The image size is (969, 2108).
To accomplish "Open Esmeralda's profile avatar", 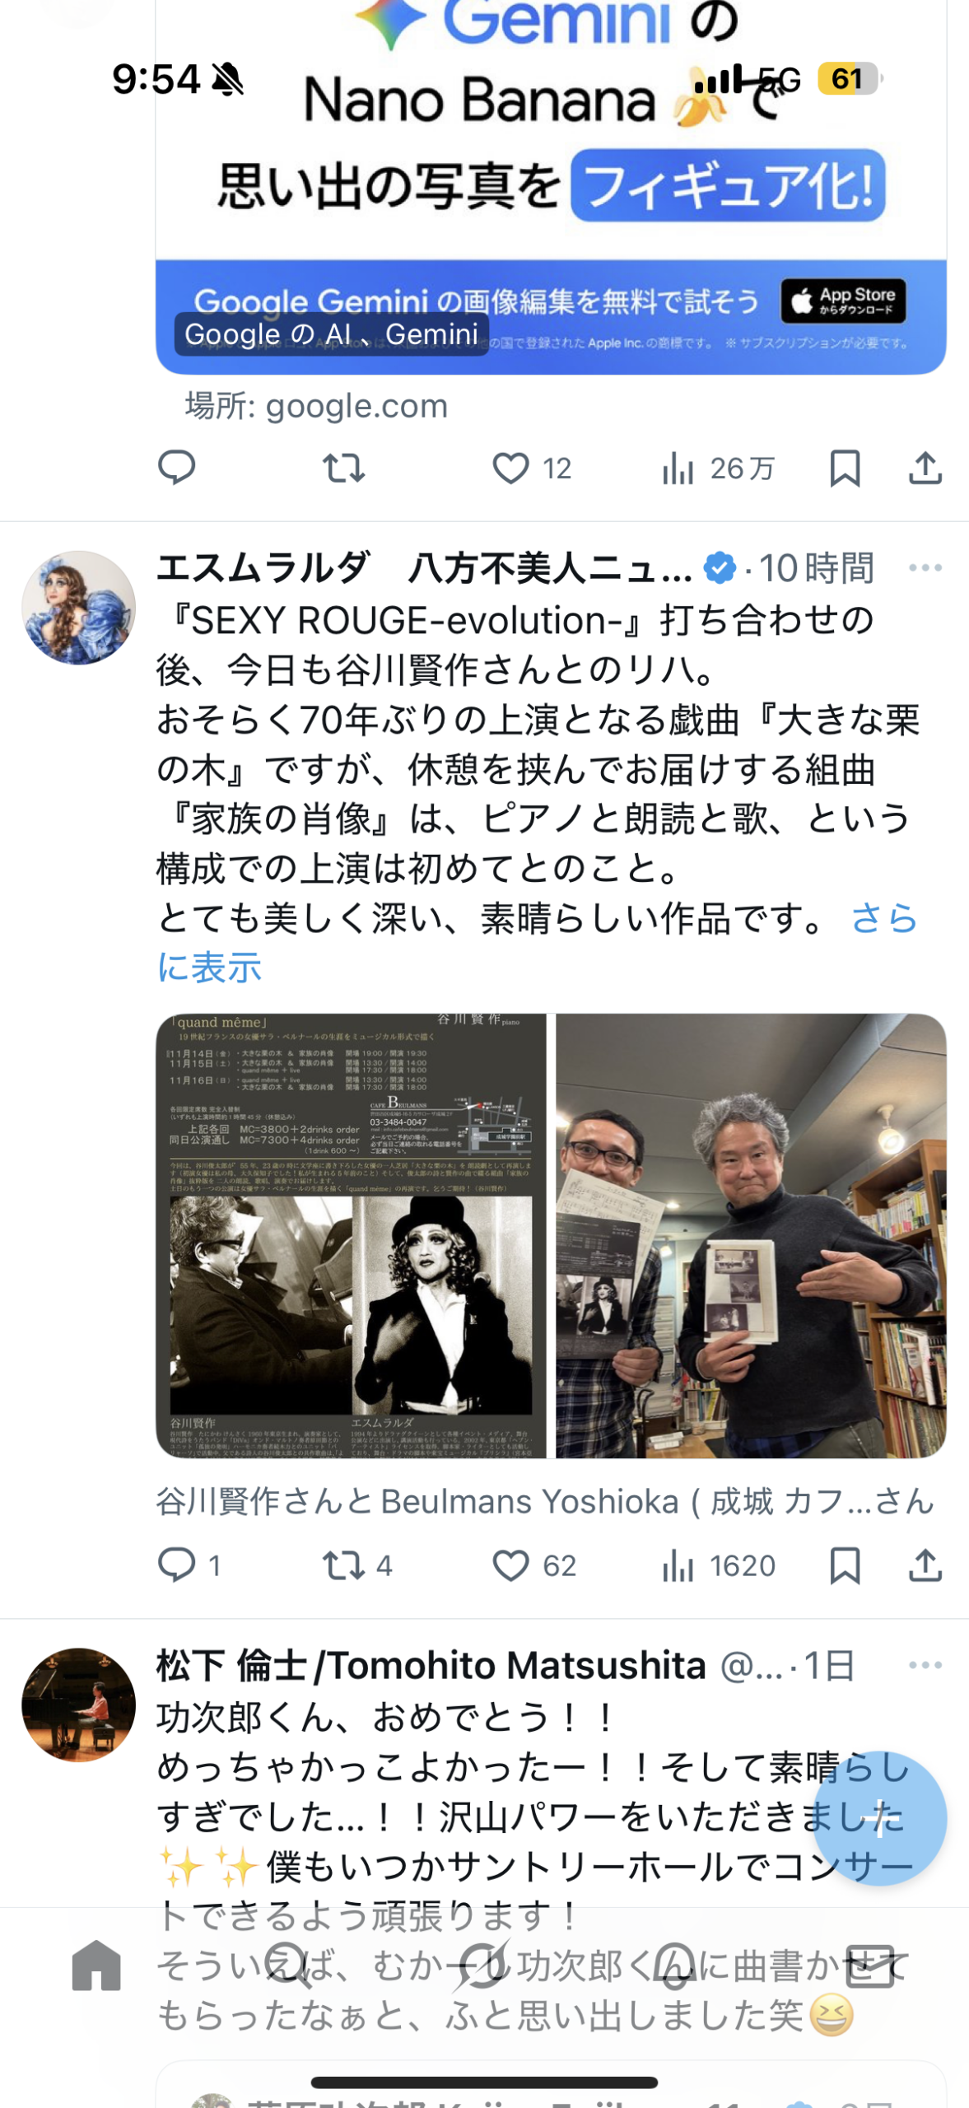I will pyautogui.click(x=78, y=608).
